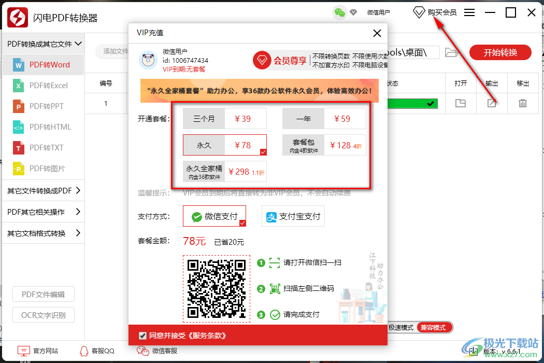This screenshot has width=544, height=363.
Task: Toggle 同意并接受 agreement checkbox
Action: pos(142,336)
